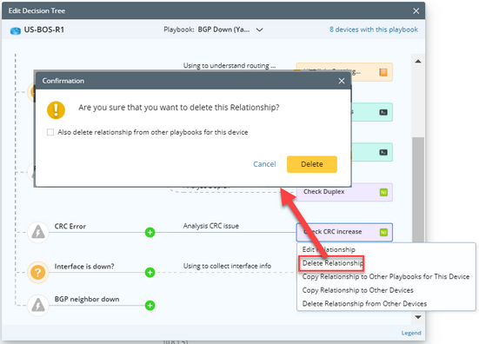The width and height of the screenshot is (479, 344).
Task: Choose Copy Relationship to Other Devices
Action: point(357,290)
